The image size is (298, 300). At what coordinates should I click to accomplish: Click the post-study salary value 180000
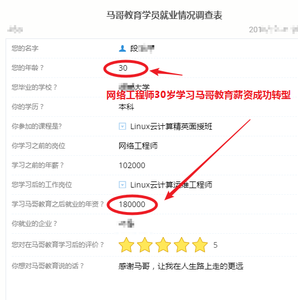(x=132, y=204)
